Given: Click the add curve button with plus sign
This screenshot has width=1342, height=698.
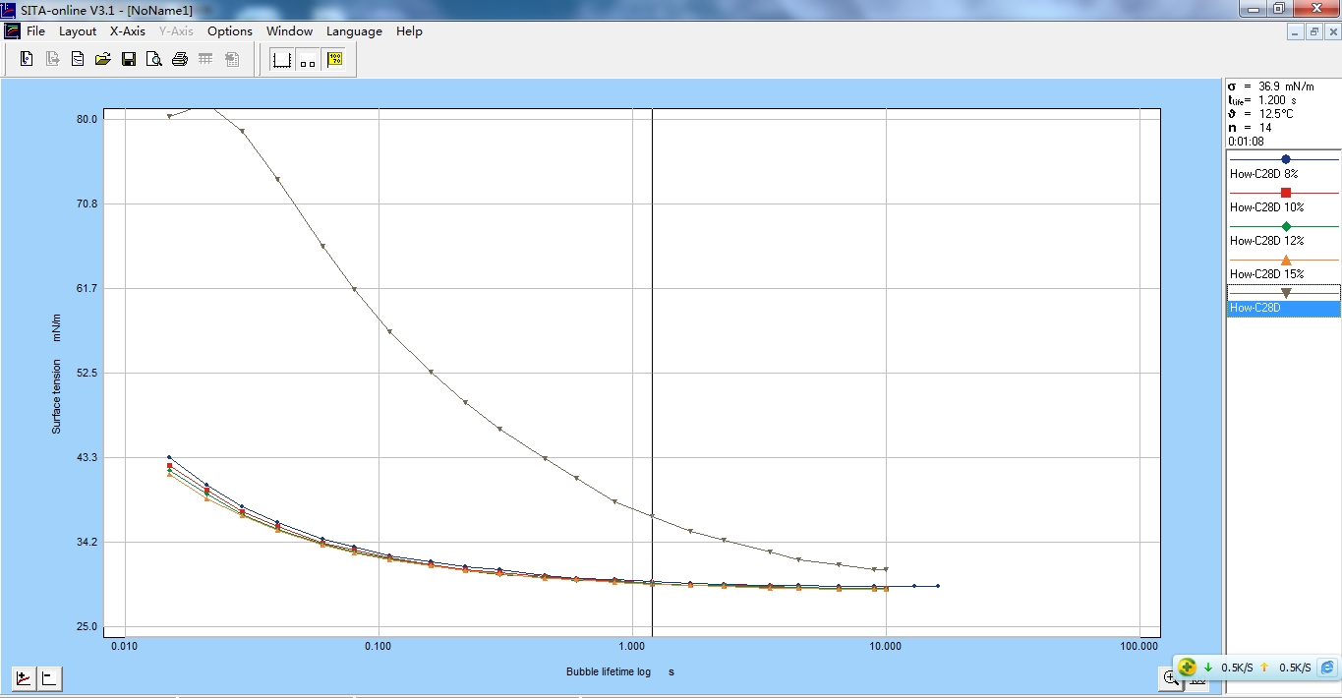Looking at the screenshot, I should click(23, 677).
